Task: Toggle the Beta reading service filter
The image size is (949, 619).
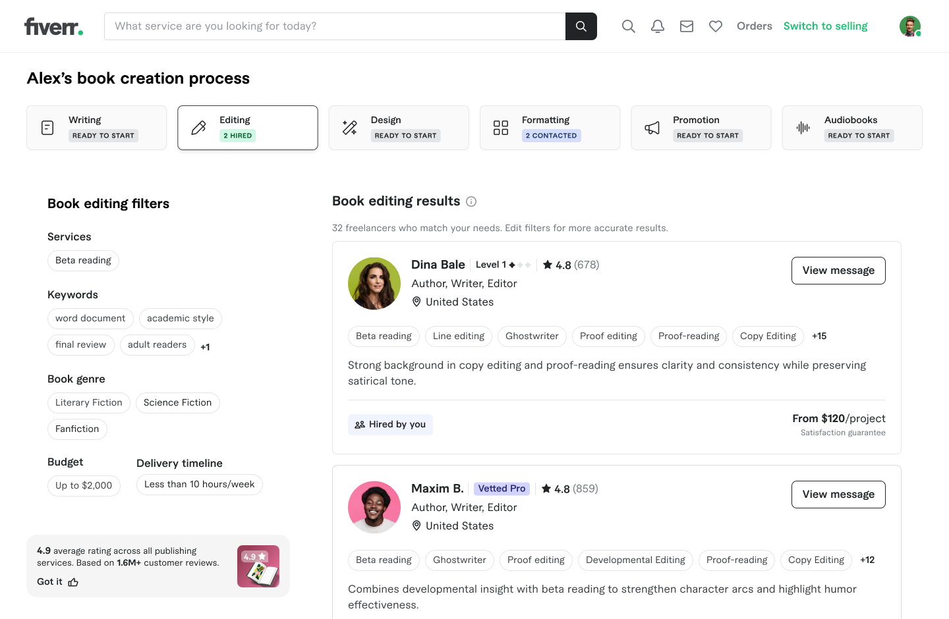Action: (83, 261)
